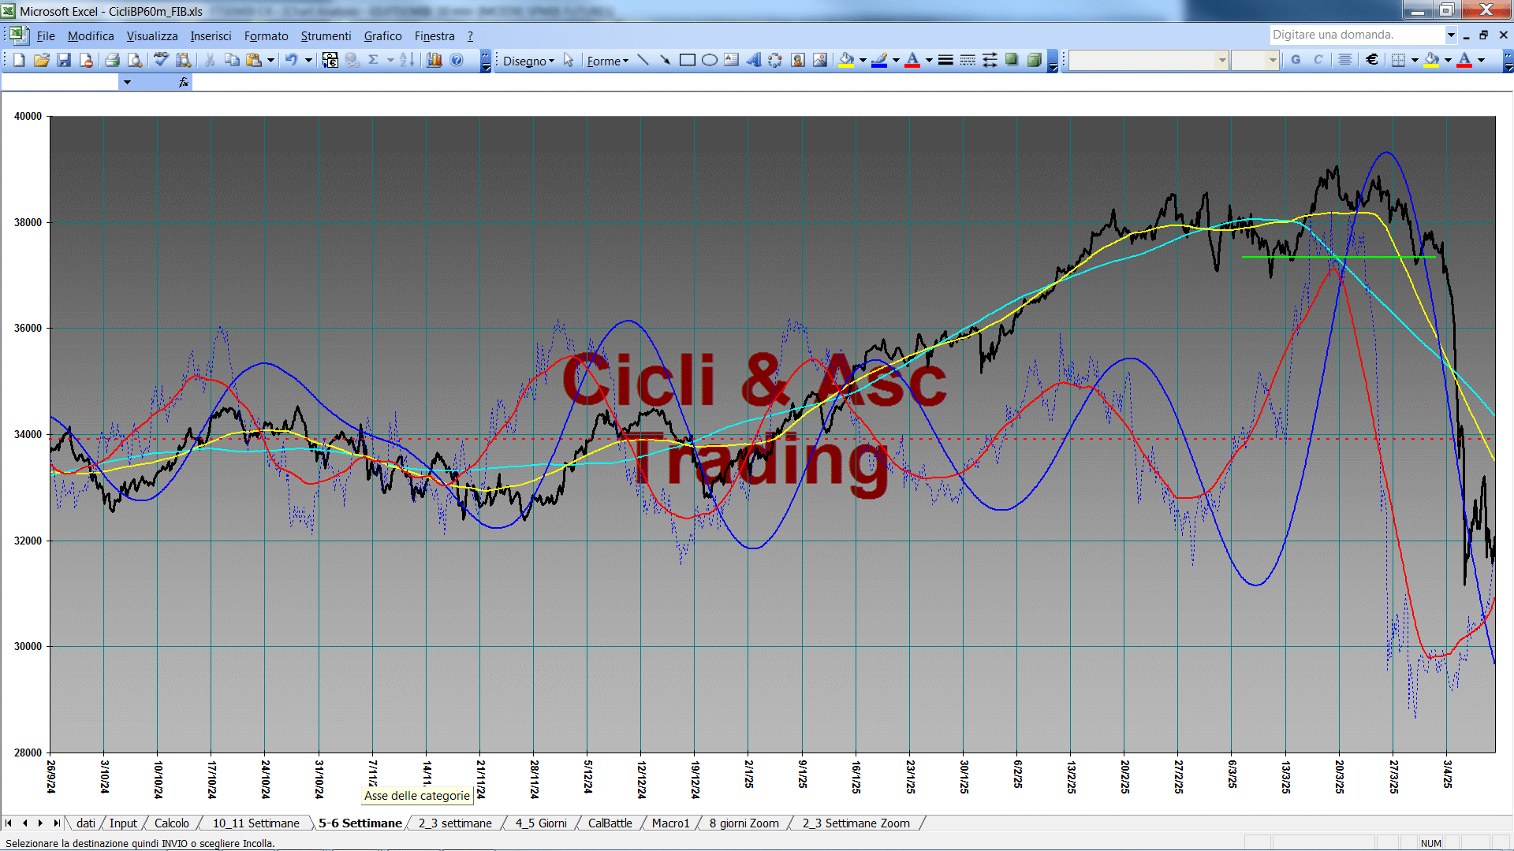
Task: Click the Euro conversion icon
Action: 330,60
